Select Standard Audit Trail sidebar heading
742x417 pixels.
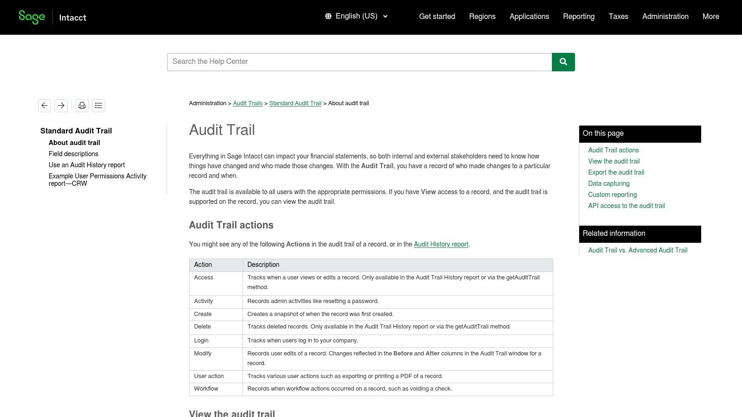coord(76,131)
